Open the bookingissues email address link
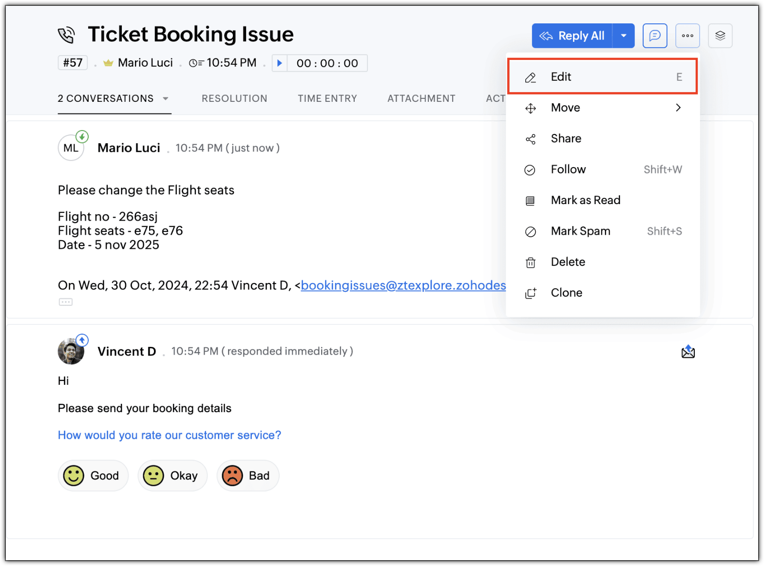 click(403, 285)
